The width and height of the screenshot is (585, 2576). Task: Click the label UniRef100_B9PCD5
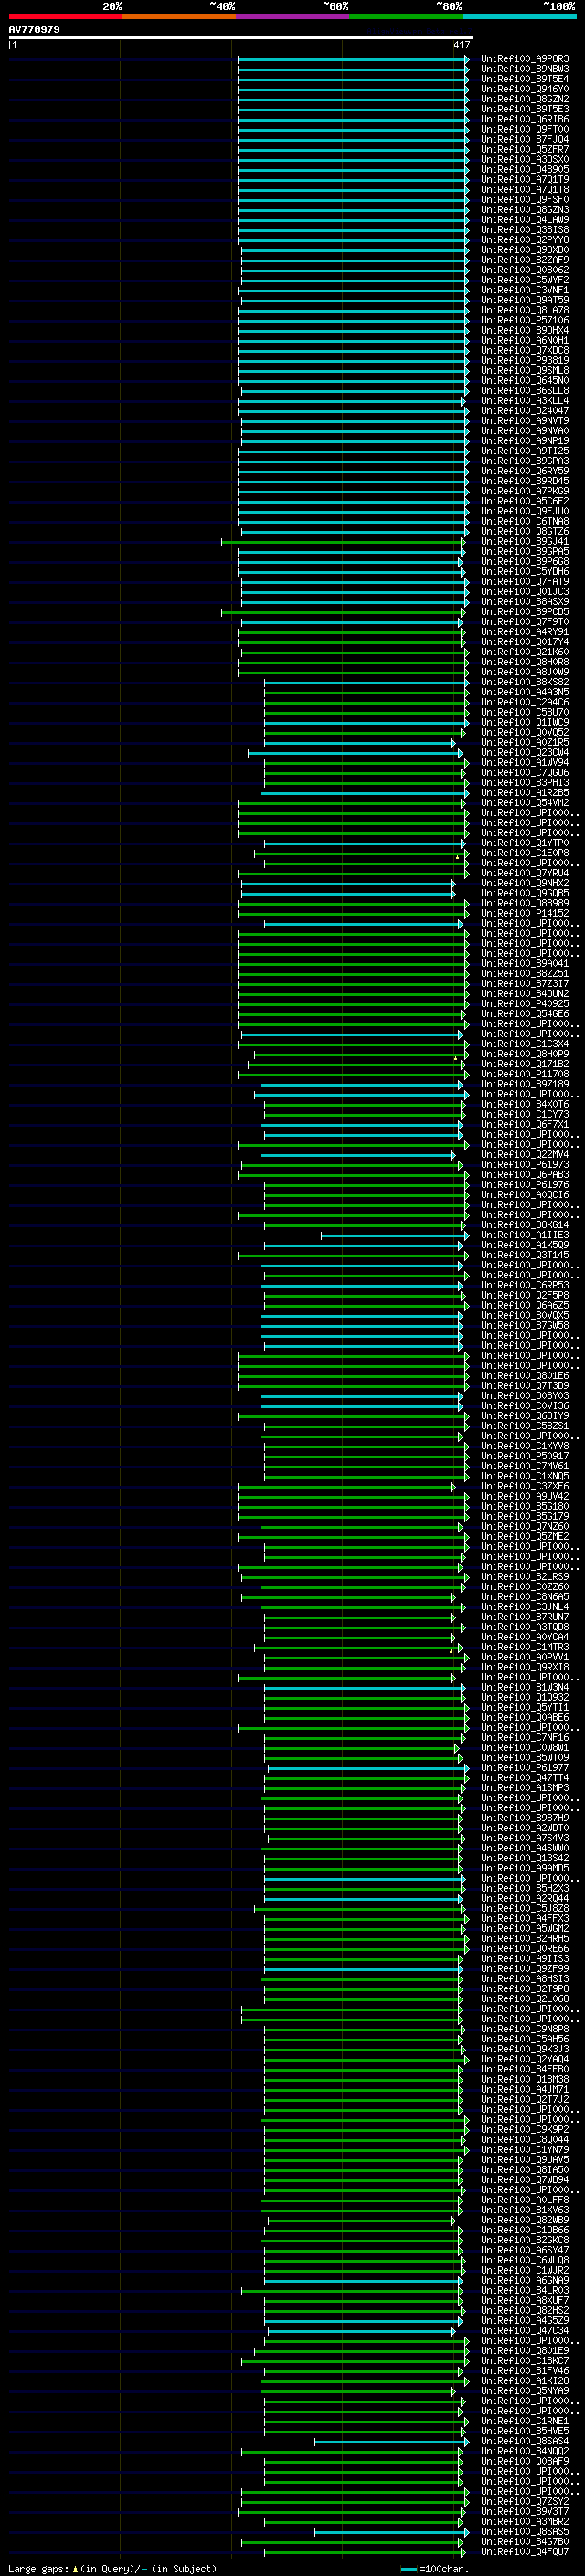(x=525, y=612)
